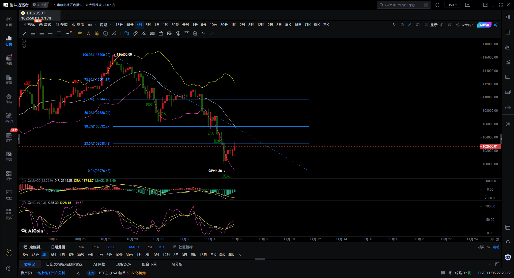Open 行情 market page in sidebar

(9, 41)
